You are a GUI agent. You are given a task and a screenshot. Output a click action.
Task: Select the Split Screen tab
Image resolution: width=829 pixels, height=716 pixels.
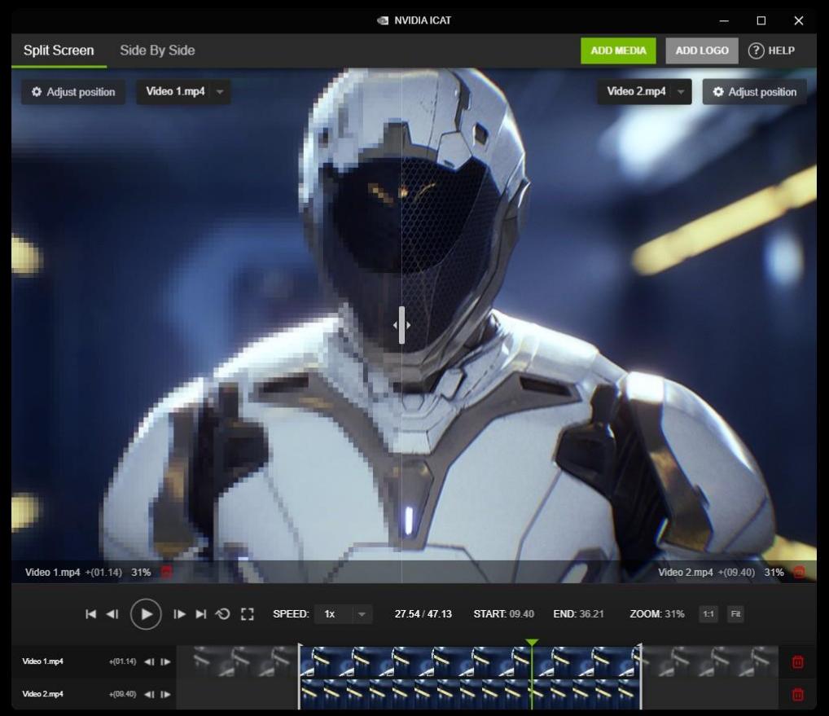coord(59,51)
